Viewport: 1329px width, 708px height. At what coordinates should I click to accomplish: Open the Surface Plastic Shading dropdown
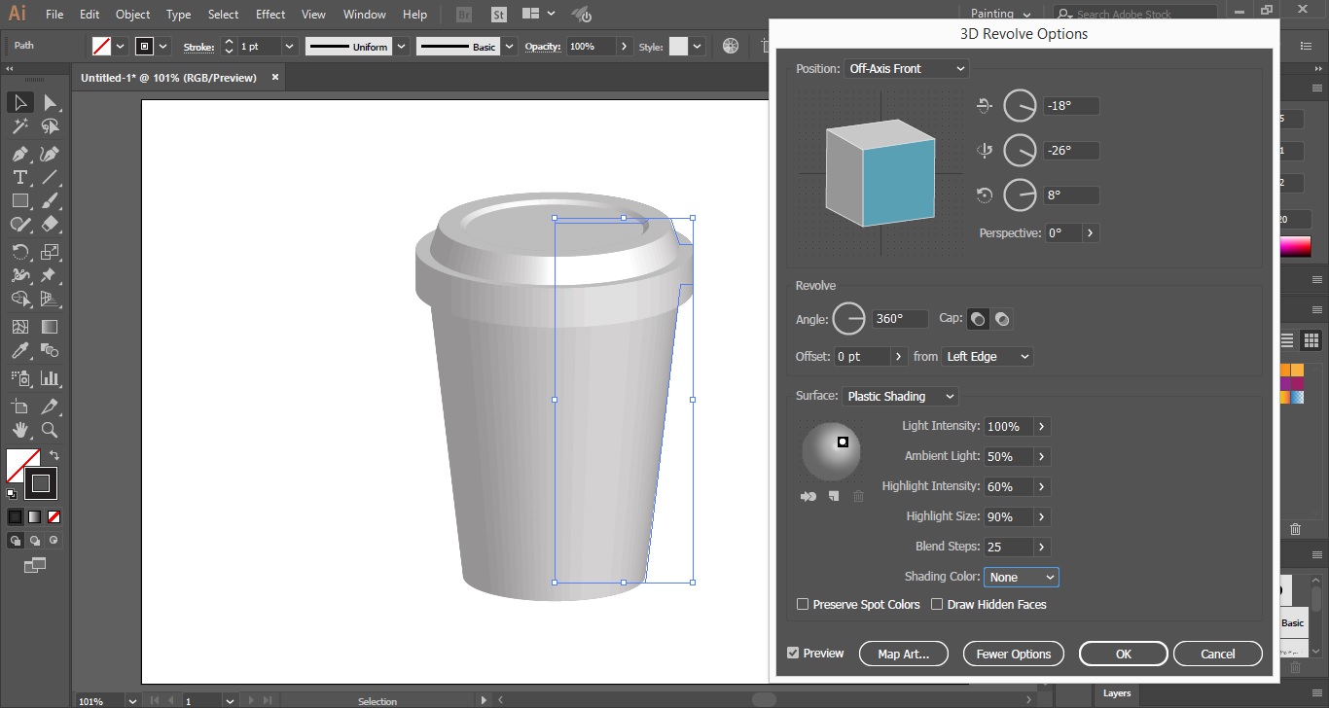[x=900, y=396]
